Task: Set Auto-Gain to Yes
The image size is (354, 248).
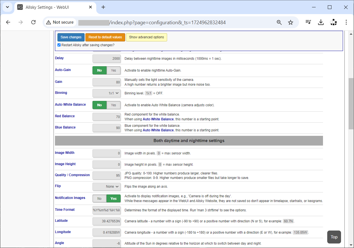Action: point(114,70)
